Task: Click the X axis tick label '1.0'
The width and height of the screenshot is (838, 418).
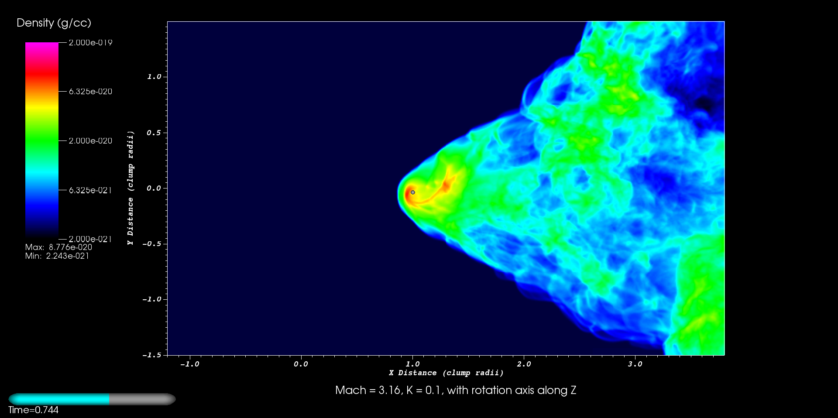Action: click(412, 364)
